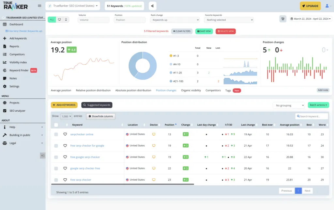Favorite the serpchecker online keyword heart

coord(65,134)
